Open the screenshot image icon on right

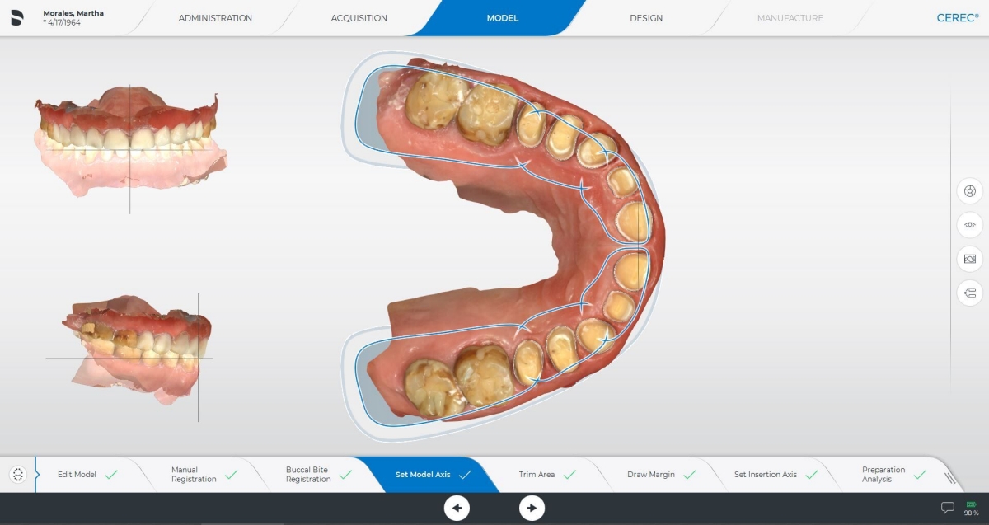click(x=970, y=259)
